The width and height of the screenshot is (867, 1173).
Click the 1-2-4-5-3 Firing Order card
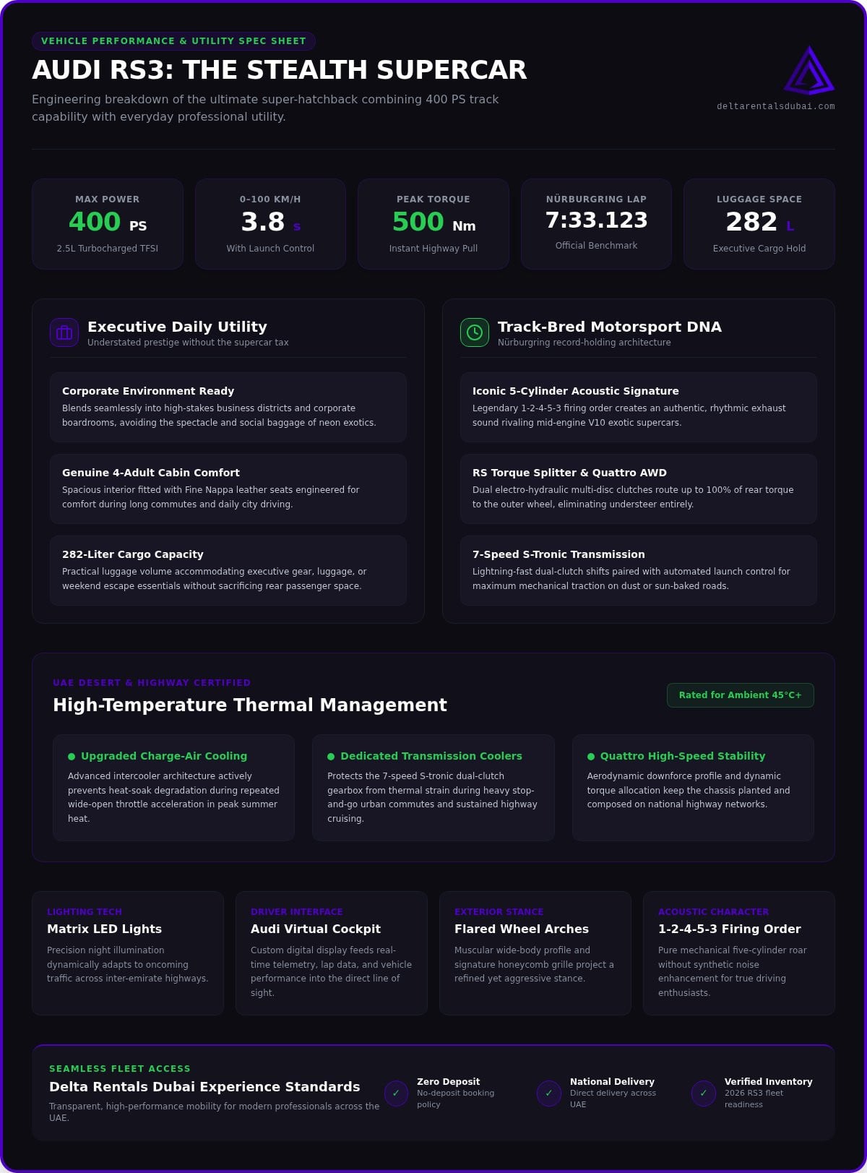[x=739, y=953]
